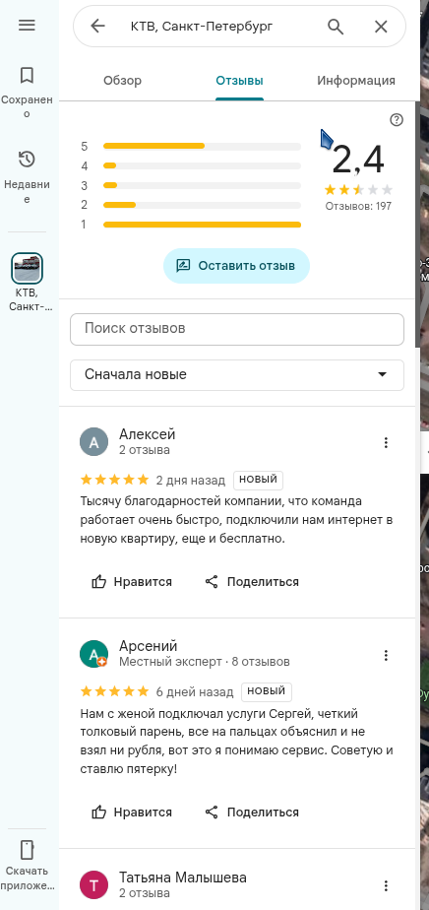Image resolution: width=429 pixels, height=910 pixels.
Task: Click reviewer name Арсений
Action: [x=149, y=646]
